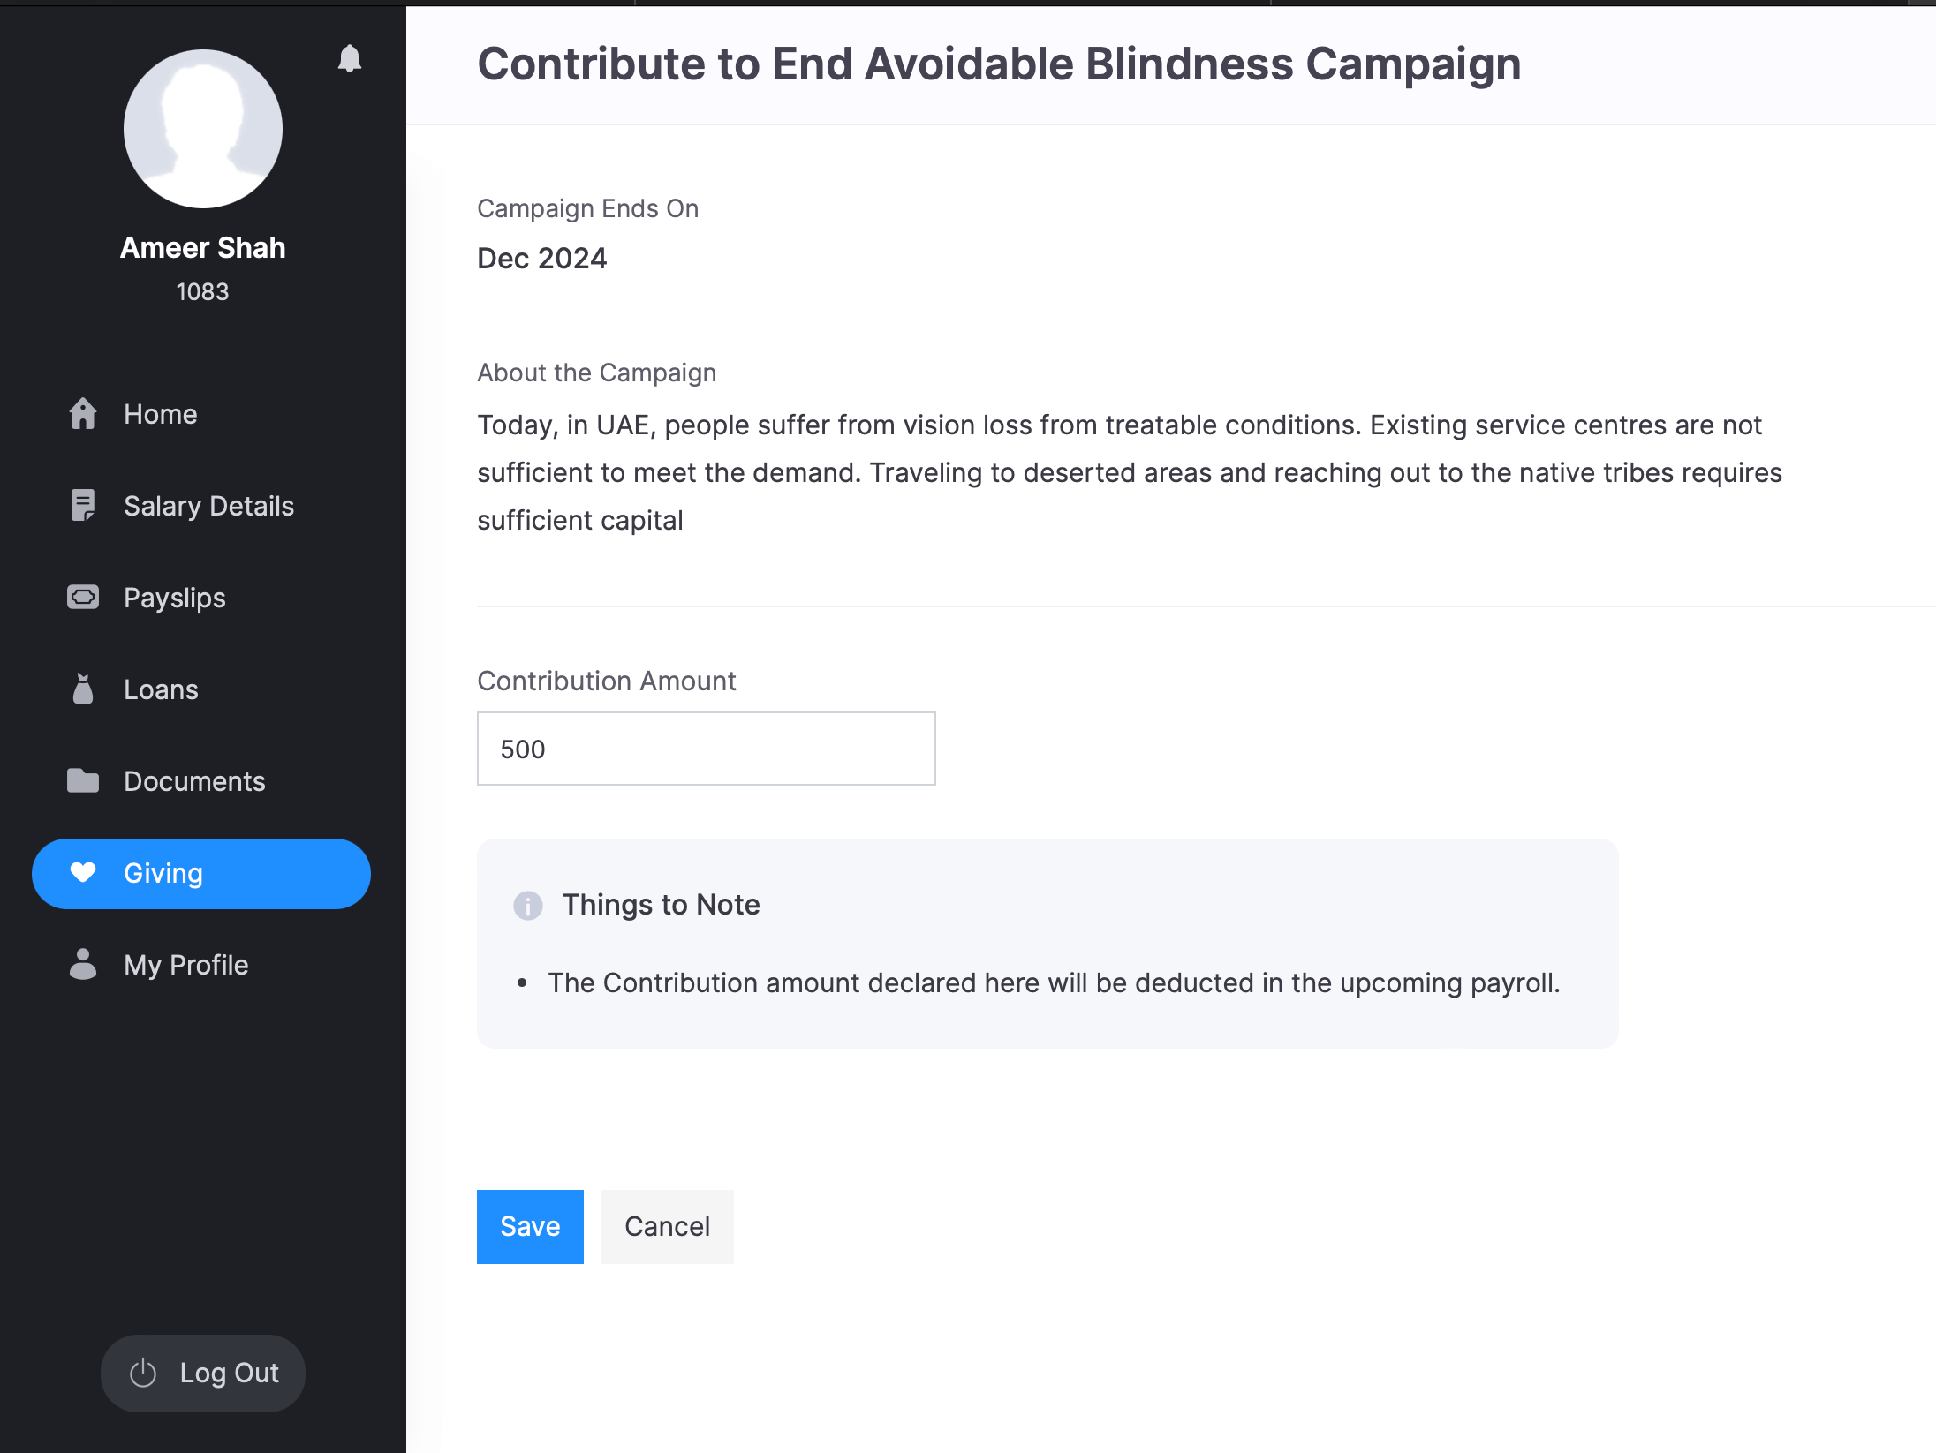Click the notification bell icon
Viewport: 1936px width, 1453px height.
click(350, 58)
